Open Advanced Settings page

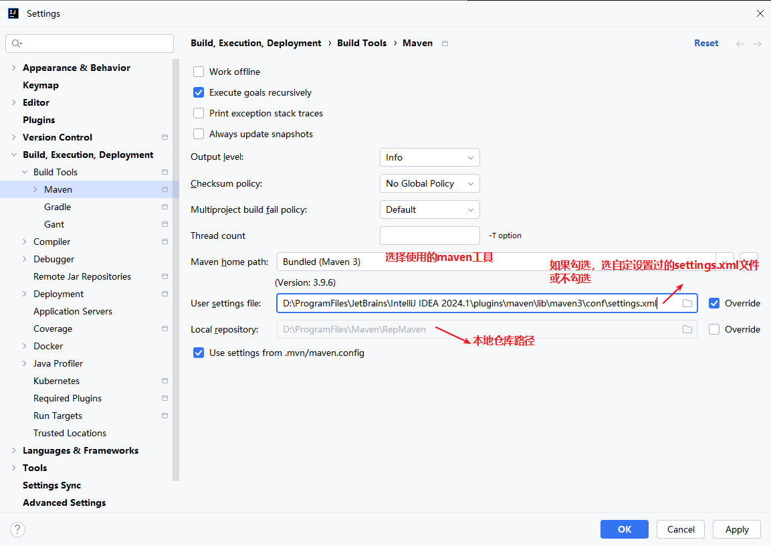point(64,503)
